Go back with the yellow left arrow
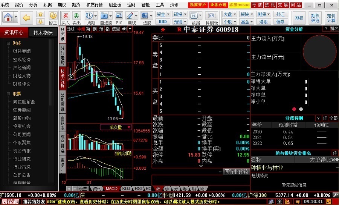Screen dimensions: 339x205 [26, 18]
